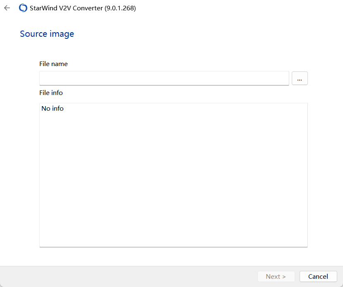Click the StarWind V2V Converter title text
The width and height of the screenshot is (343, 287).
pos(66,8)
